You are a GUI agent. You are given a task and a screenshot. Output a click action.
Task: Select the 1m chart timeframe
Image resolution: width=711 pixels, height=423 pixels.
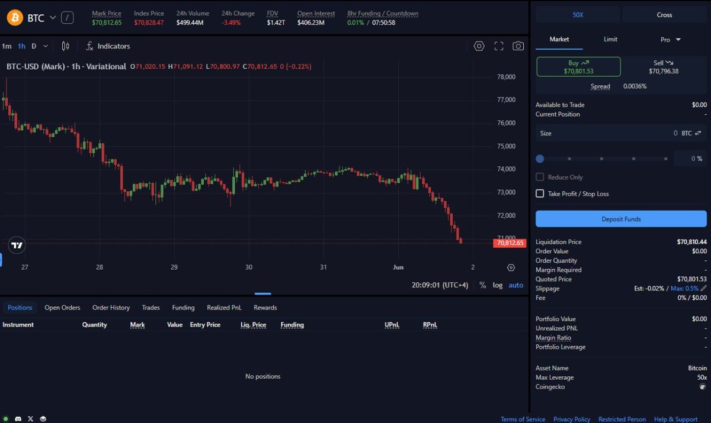click(x=7, y=46)
